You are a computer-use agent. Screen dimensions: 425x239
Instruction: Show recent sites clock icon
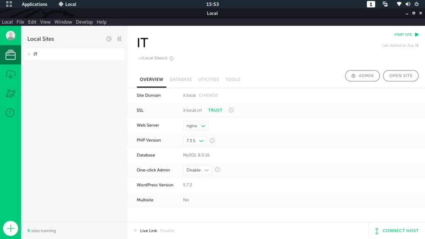(109, 39)
